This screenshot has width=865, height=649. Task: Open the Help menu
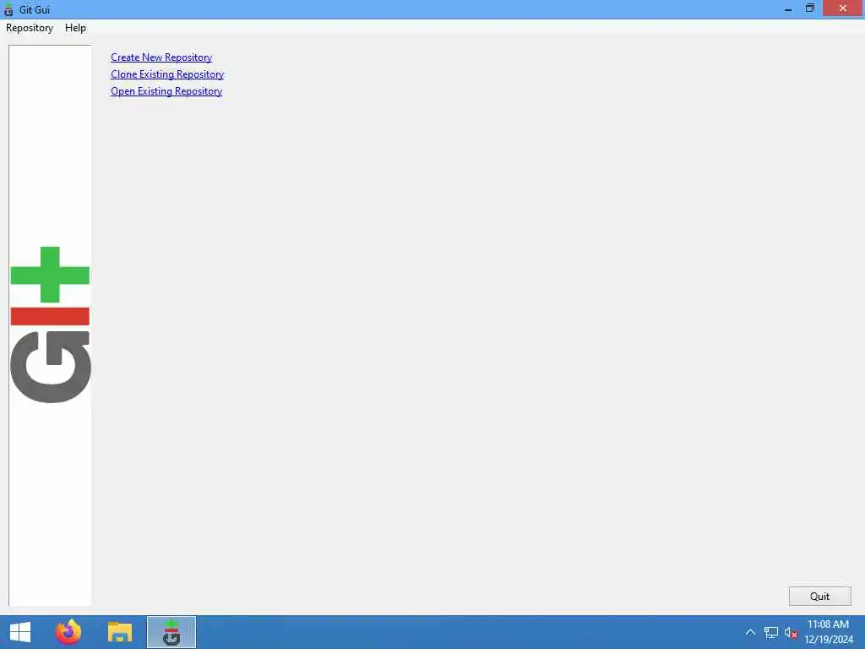pyautogui.click(x=75, y=28)
